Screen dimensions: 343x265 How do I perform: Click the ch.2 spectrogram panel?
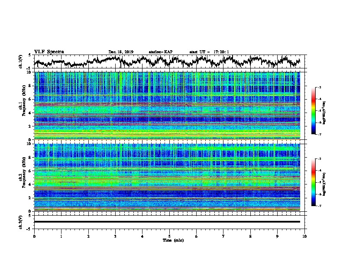tap(167, 178)
